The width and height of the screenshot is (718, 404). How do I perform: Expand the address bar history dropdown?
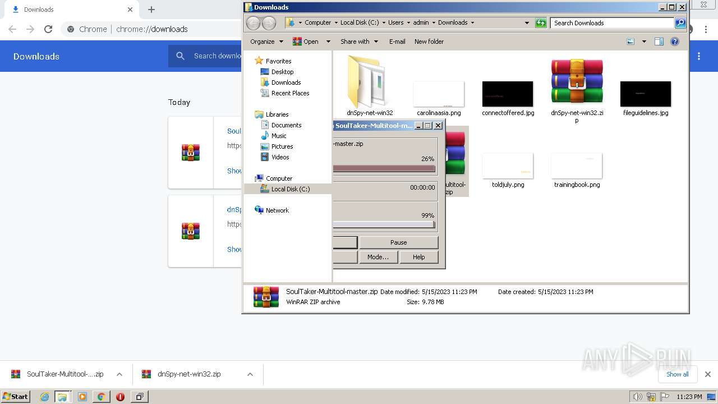coord(527,23)
